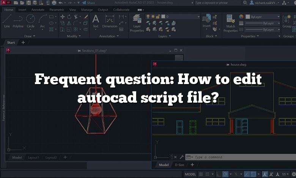Screen dimensions: 296x178
Task: Click the Save icon in quick access toolbar
Action: point(28,3)
